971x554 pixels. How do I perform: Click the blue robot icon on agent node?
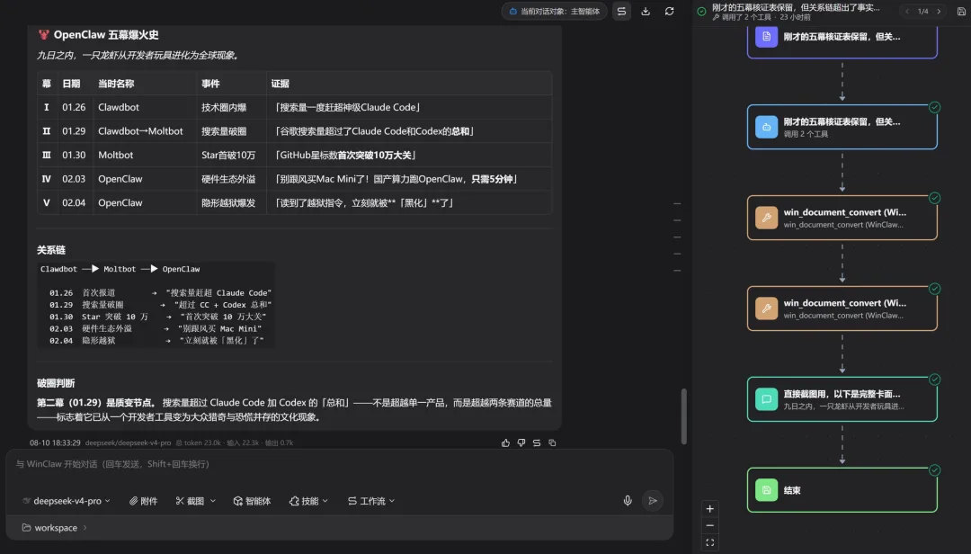pos(766,127)
